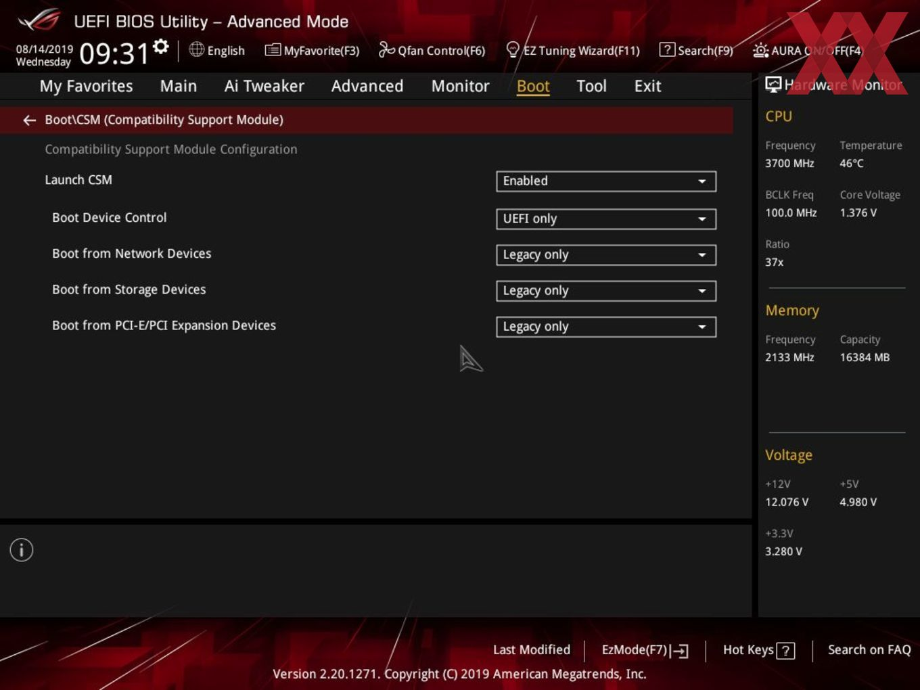Screen dimensions: 920x690
Task: Click the +12V value 12.076 V
Action: coord(787,503)
